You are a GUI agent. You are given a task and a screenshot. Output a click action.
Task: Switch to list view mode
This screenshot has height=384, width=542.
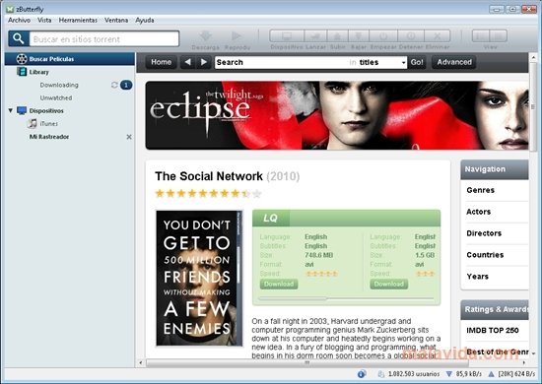[481, 35]
